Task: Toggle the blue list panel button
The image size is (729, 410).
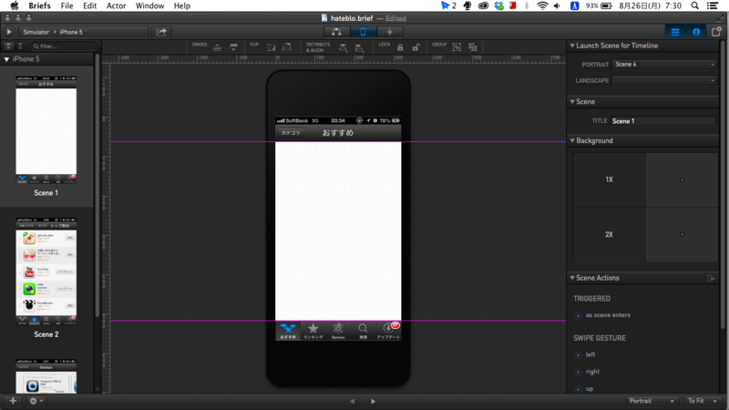Action: point(675,32)
